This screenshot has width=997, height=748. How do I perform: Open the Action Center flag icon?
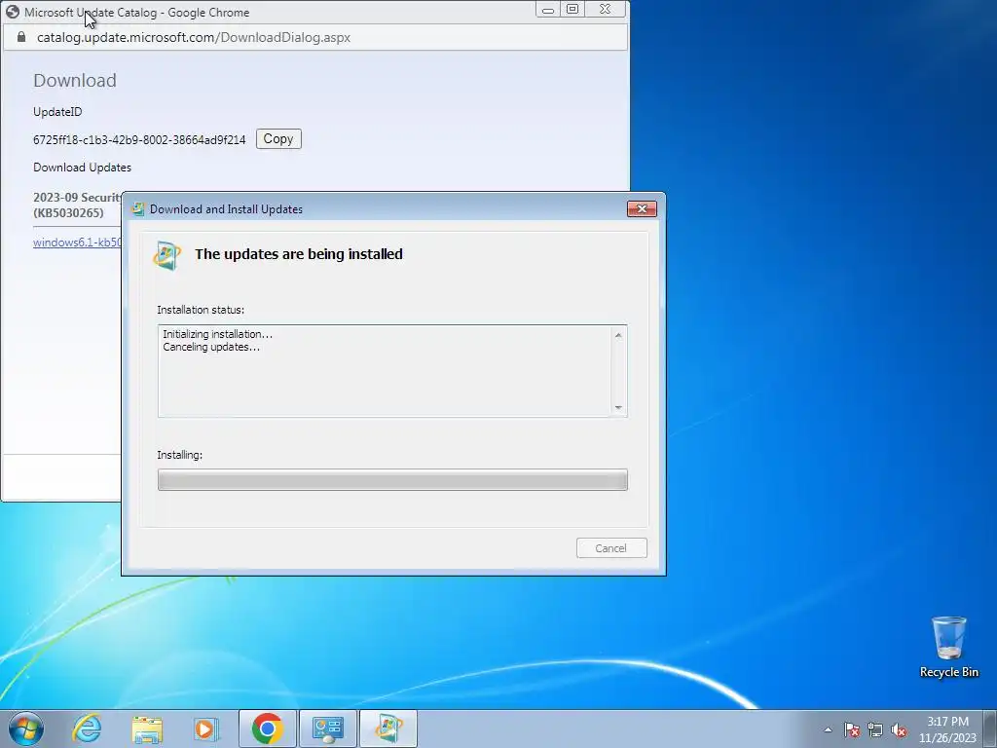(852, 729)
